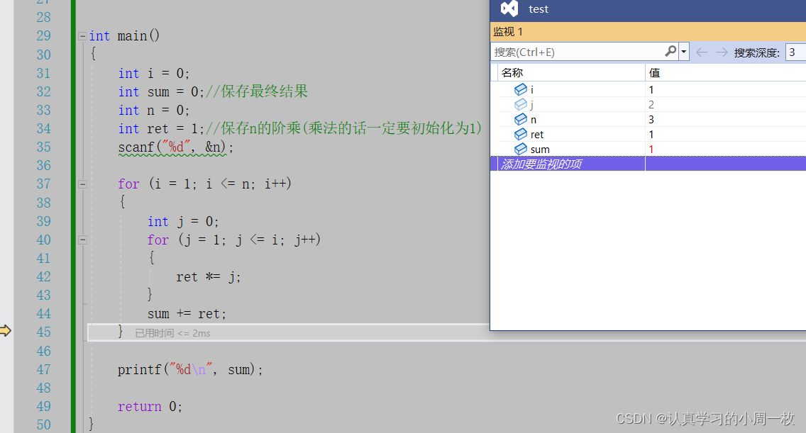This screenshot has width=806, height=433.
Task: Click the yellow current-statement arrow in margin
Action: (x=6, y=331)
